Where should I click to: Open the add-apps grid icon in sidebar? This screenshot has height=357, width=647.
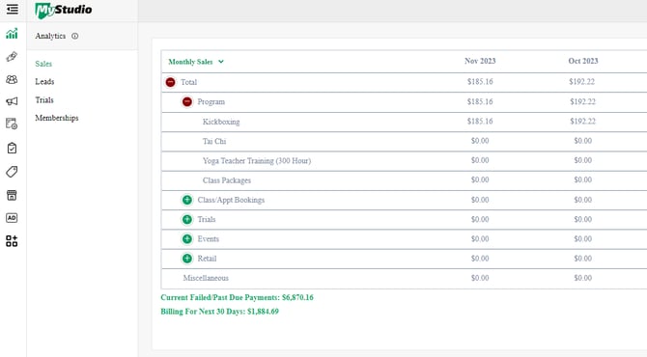click(12, 241)
